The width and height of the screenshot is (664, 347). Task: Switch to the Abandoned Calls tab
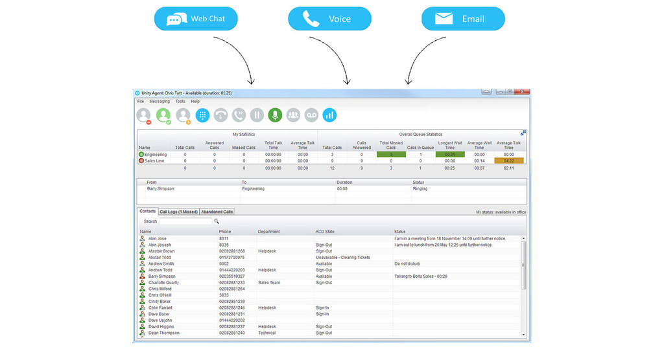pos(217,212)
